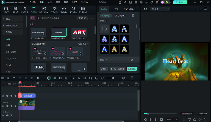Open the フル品質 quality dropdown
211x122 pixels.
[160, 9]
